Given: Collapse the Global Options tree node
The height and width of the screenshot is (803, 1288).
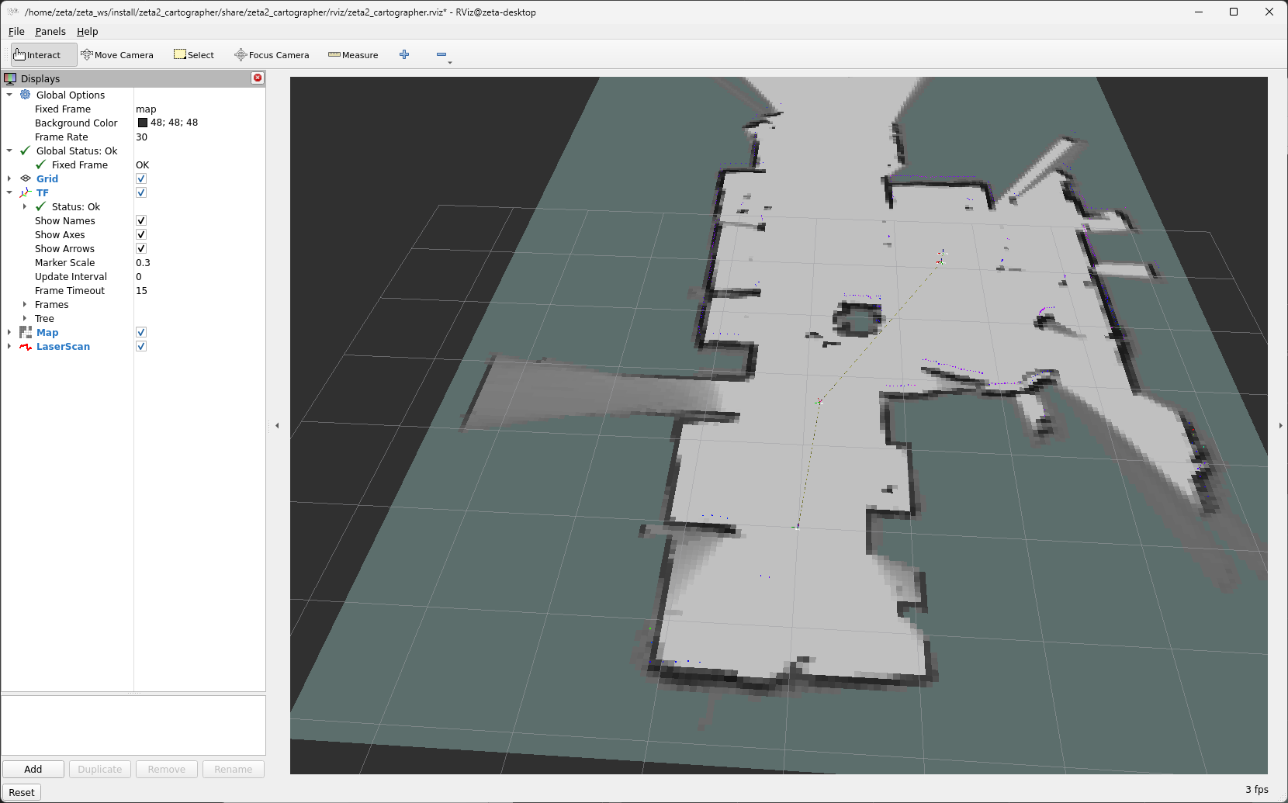Looking at the screenshot, I should point(9,95).
